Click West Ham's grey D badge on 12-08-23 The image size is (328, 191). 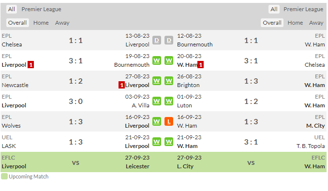(169, 40)
